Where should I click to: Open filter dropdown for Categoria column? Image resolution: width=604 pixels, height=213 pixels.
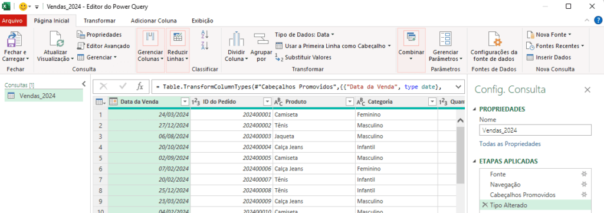[432, 101]
